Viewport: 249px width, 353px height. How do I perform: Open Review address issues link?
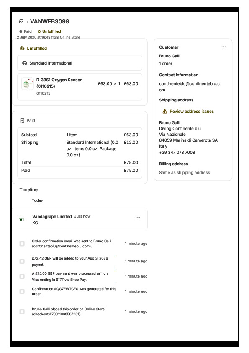(x=192, y=111)
